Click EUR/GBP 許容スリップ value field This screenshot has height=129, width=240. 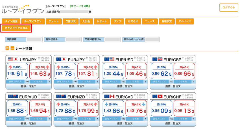[x=171, y=82]
